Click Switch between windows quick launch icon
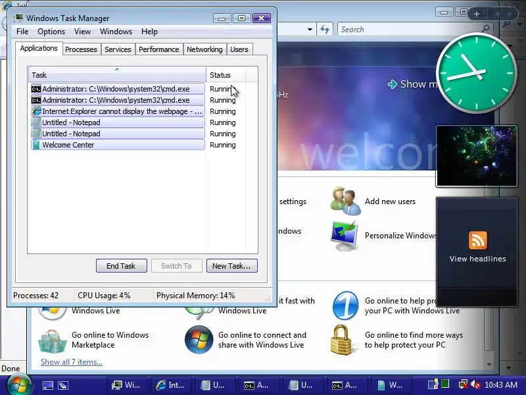The height and width of the screenshot is (395, 526). [x=63, y=385]
